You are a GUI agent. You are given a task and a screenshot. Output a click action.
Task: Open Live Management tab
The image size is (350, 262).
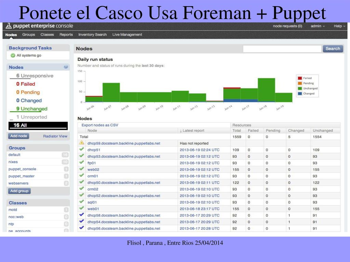click(x=127, y=34)
